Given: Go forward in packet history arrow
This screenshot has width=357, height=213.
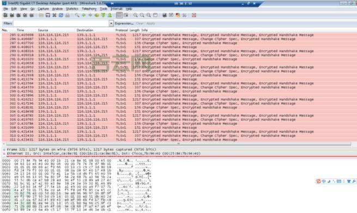Looking at the screenshot, I should coord(90,15).
